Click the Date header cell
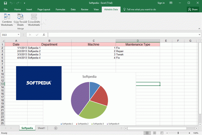The width and height of the screenshot is (202, 135). pyautogui.click(x=16, y=44)
